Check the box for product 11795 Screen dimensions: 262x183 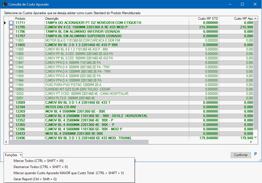click(x=11, y=27)
